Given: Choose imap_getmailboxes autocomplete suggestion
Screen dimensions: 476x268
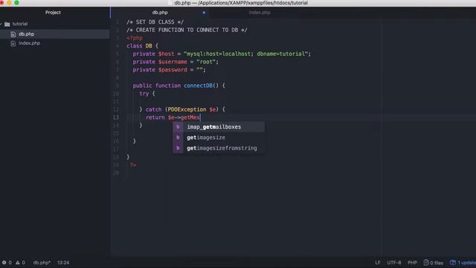Looking at the screenshot, I should 219,127.
